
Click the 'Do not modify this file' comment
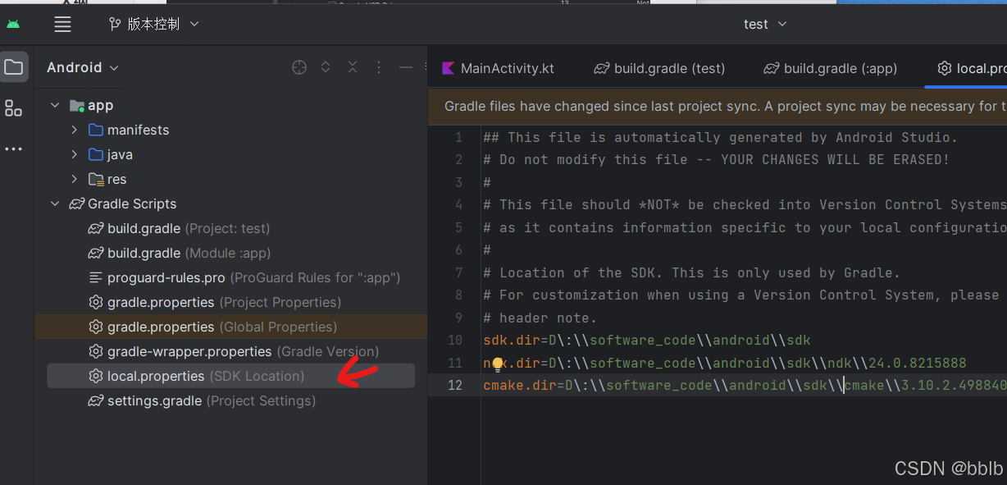click(717, 160)
